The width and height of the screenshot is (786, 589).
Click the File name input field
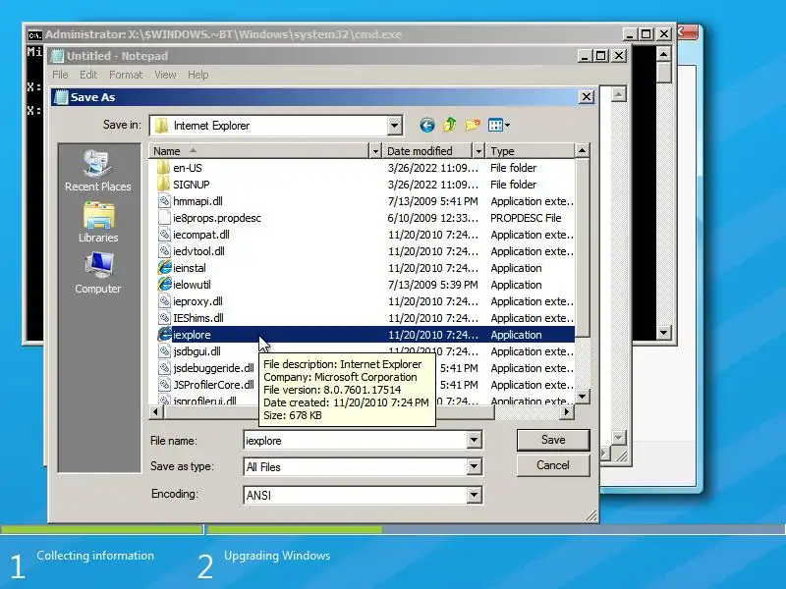[356, 440]
